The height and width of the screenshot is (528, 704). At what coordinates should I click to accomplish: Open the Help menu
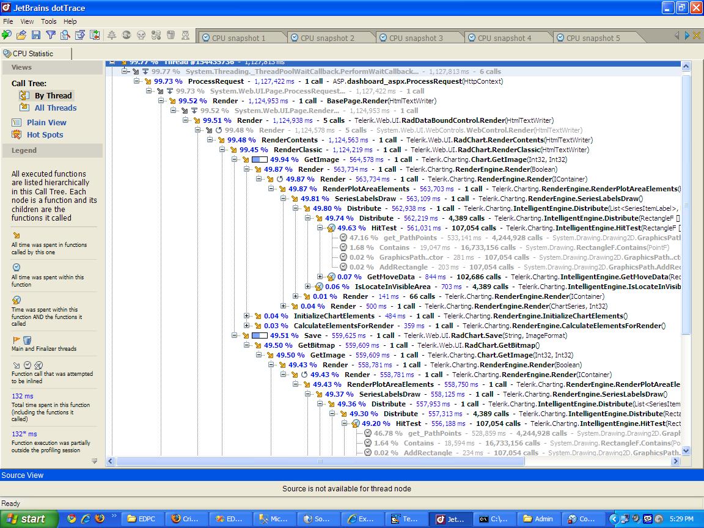click(x=70, y=21)
